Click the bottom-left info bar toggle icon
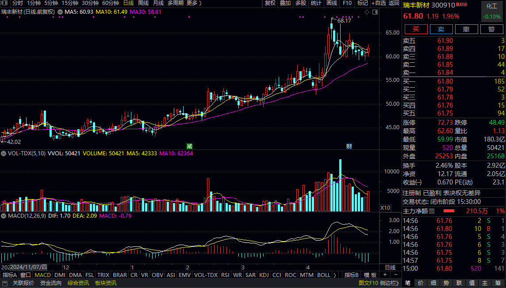The height and width of the screenshot is (288, 506). pyautogui.click(x=5, y=283)
